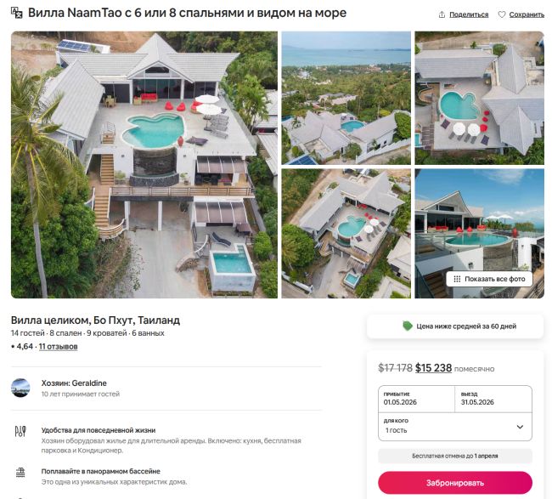This screenshot has width=552, height=499.
Task: Click the translation icon beside the title
Action: [17, 14]
